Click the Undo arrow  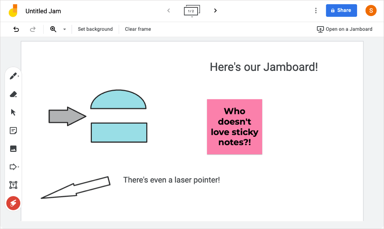tap(16, 29)
